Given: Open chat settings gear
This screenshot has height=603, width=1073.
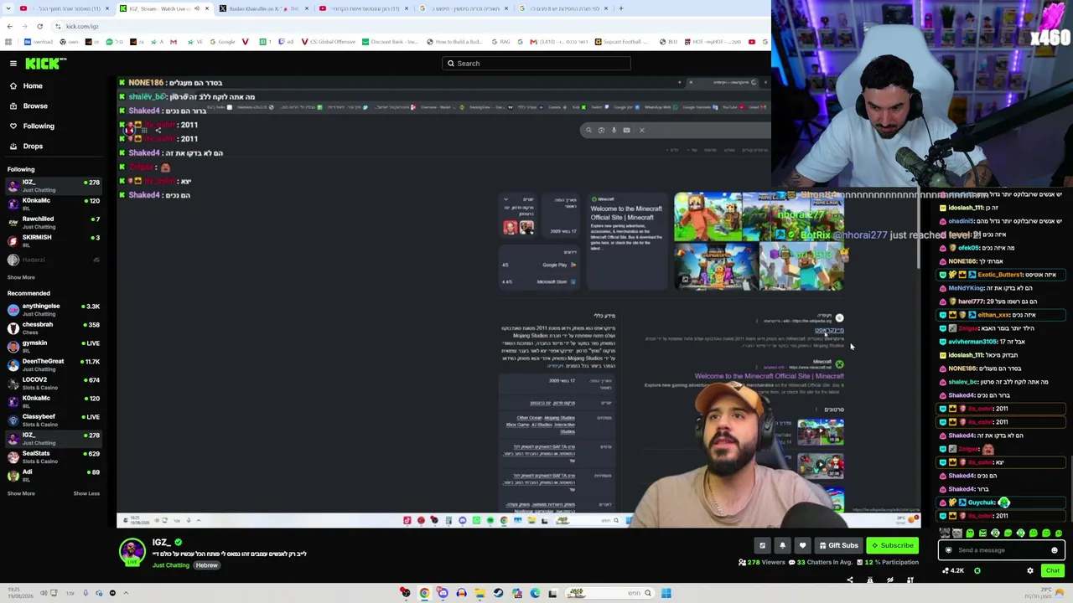Looking at the screenshot, I should tap(1030, 571).
